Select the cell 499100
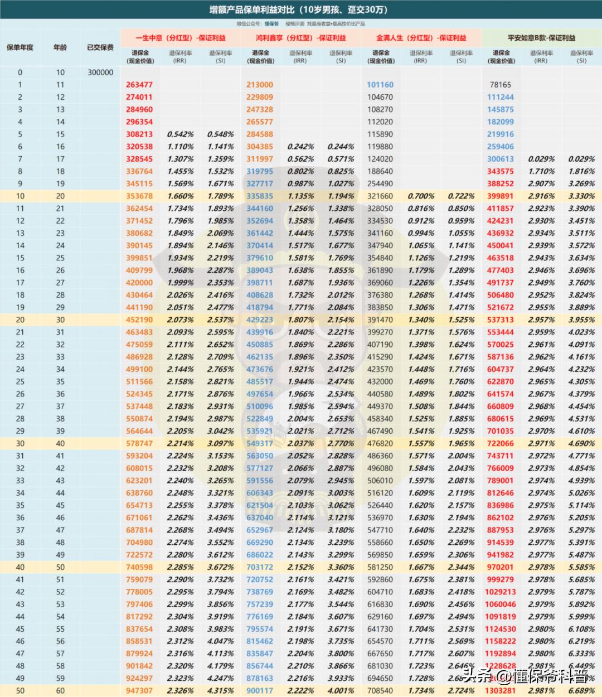The width and height of the screenshot is (602, 697). coord(139,369)
